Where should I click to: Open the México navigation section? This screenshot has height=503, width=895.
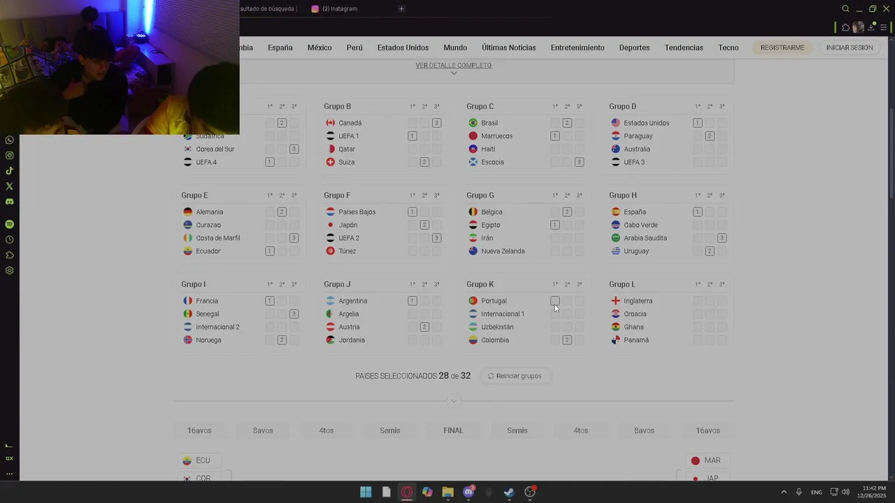click(320, 48)
